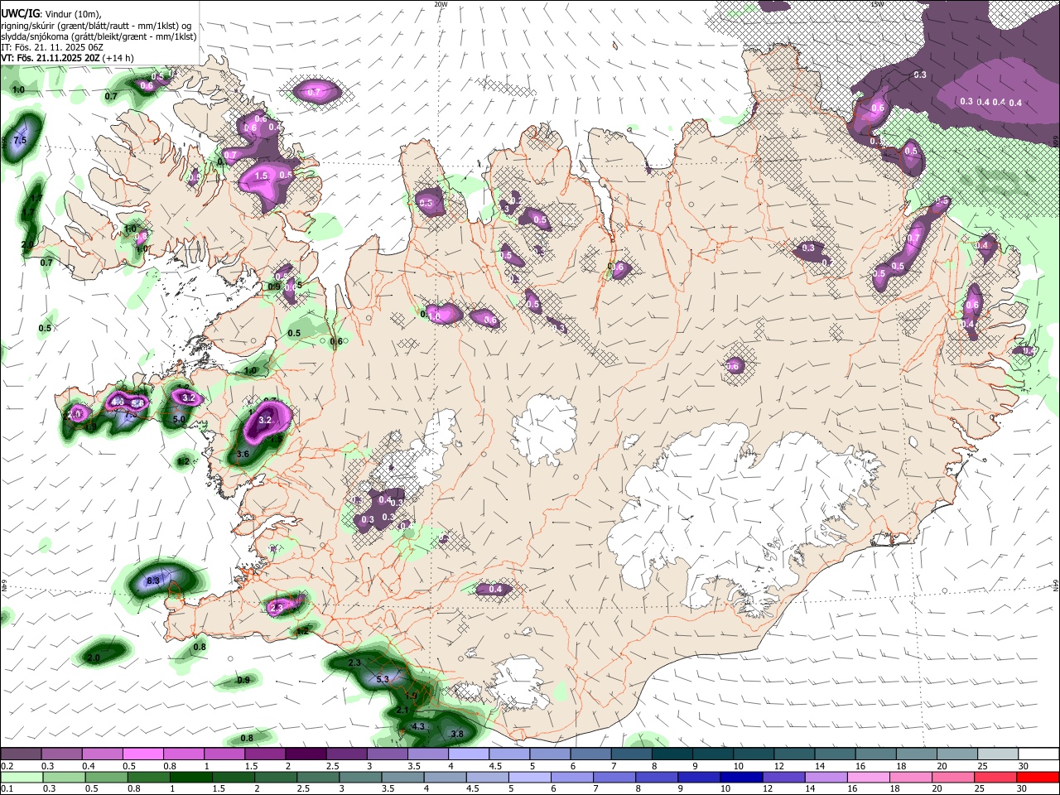Click the pure red 30 rain scale swatch

click(x=1037, y=777)
